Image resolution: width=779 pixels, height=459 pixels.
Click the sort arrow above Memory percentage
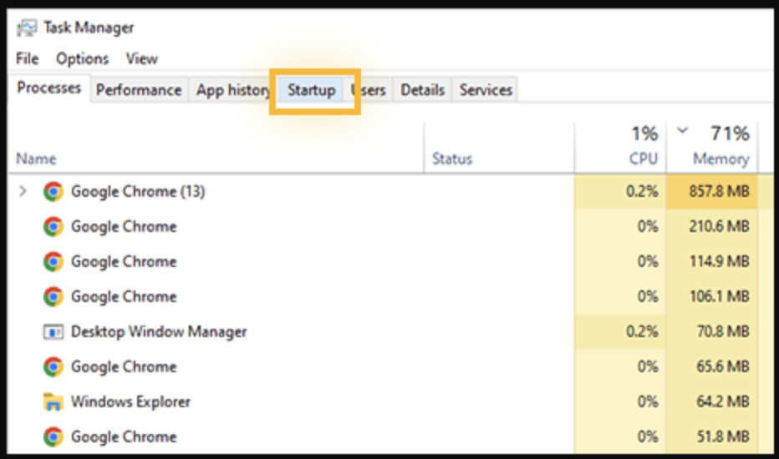[683, 130]
